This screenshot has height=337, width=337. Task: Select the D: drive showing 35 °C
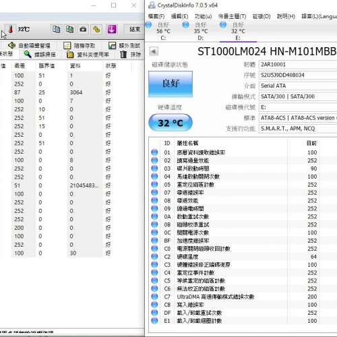point(201,31)
